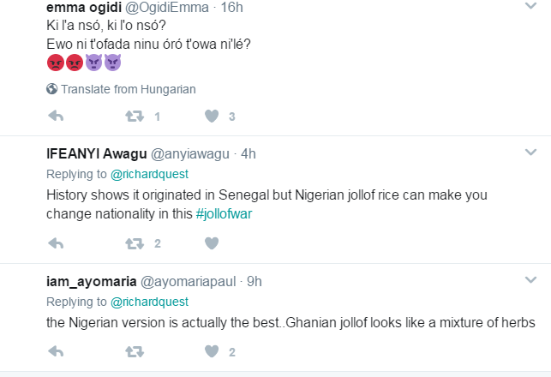Like iam_ayomaria's tweet
Screen dimensions: 551x377
pos(212,351)
